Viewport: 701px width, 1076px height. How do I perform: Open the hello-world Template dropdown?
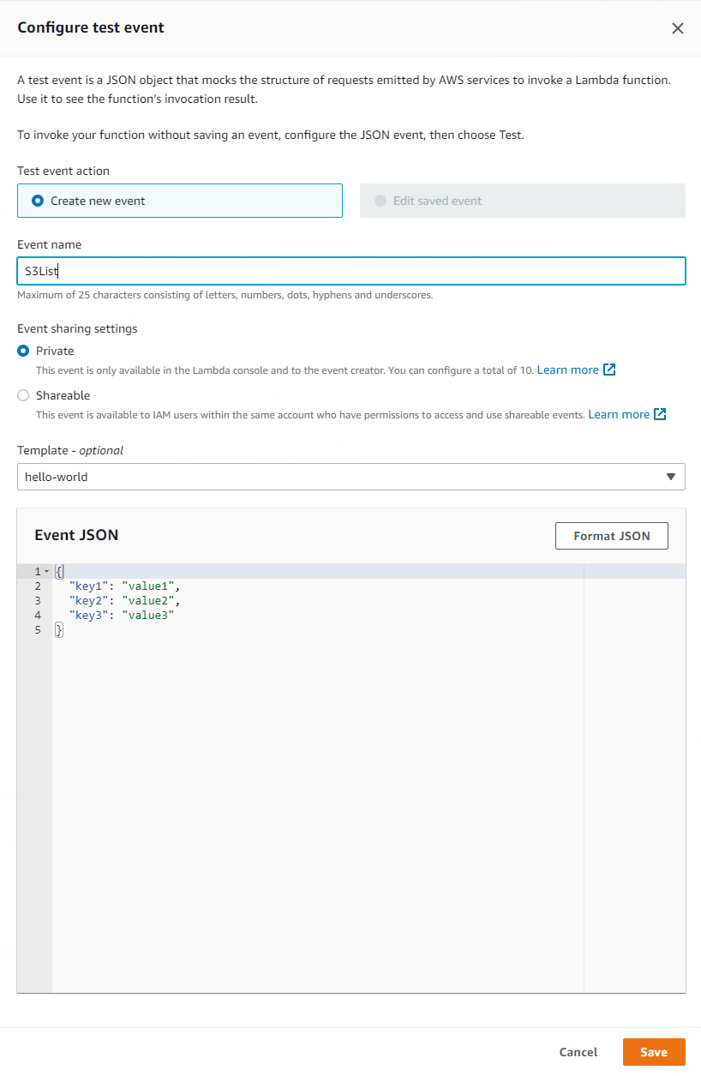click(x=350, y=477)
